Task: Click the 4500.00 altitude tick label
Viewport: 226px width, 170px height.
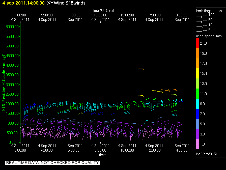Action: coord(12,55)
